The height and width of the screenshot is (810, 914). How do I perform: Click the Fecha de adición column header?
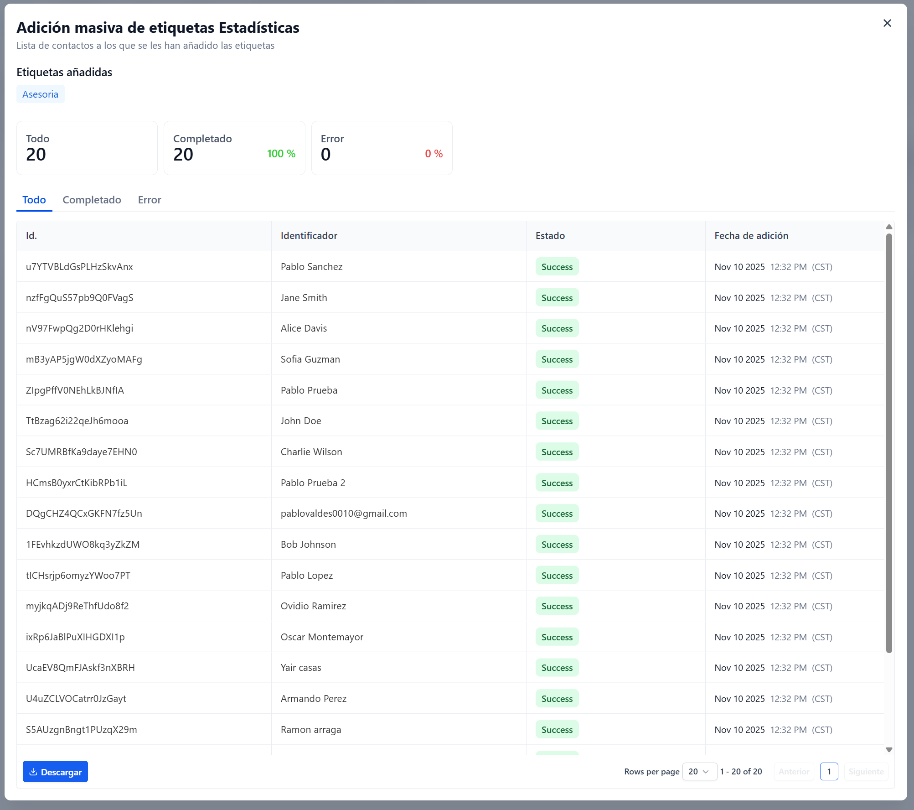pyautogui.click(x=751, y=236)
